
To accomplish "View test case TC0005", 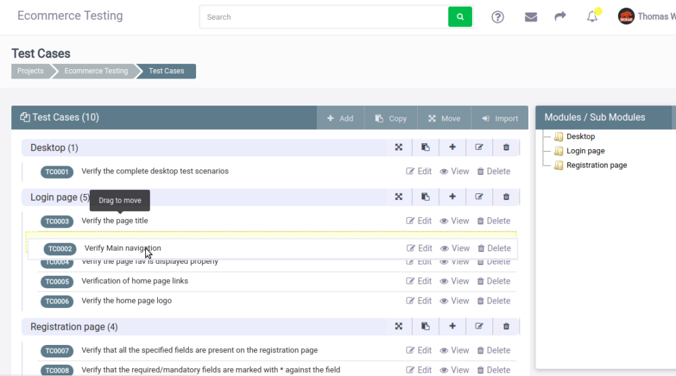I will tap(454, 281).
